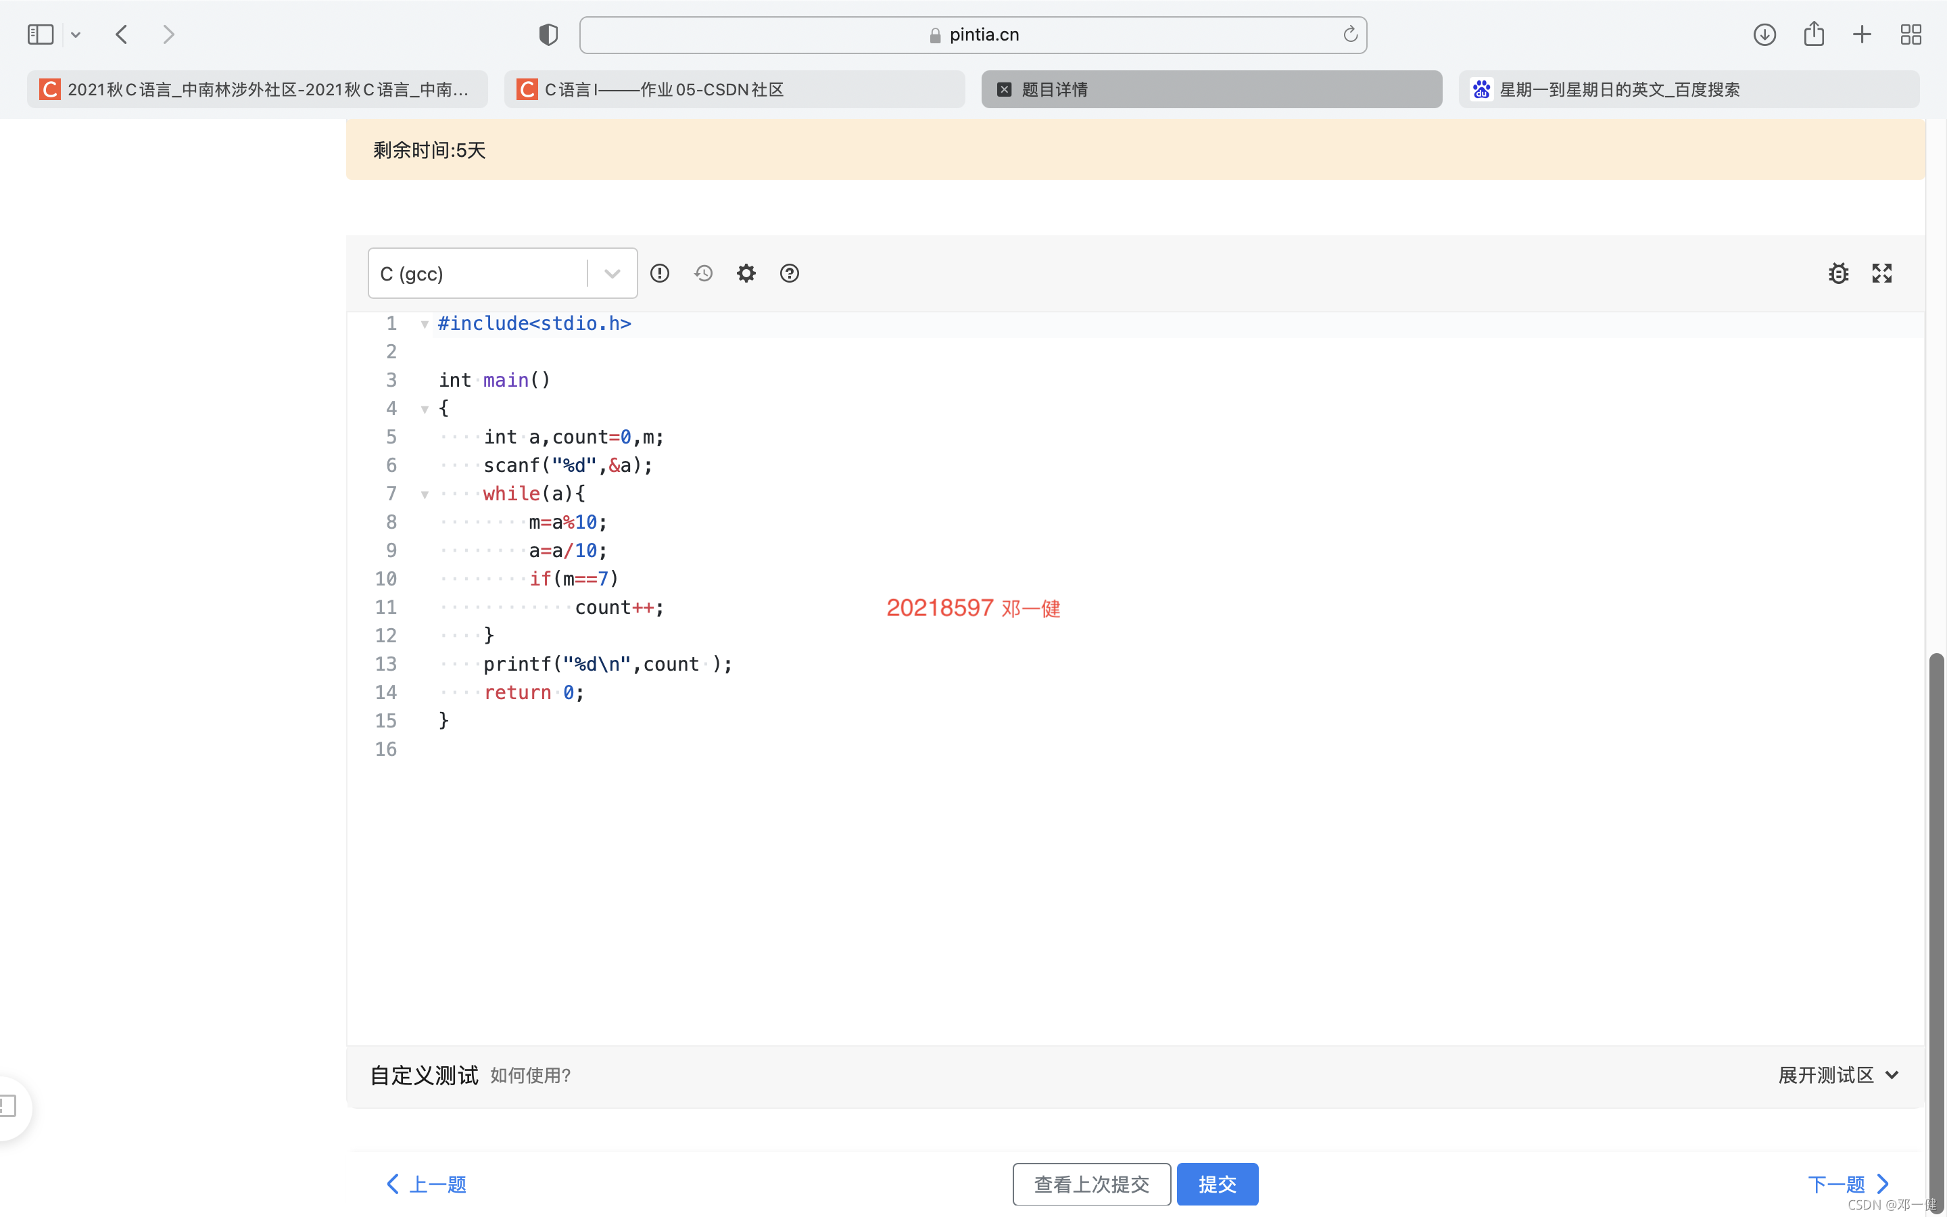Go to the next question via 下一题
1947x1217 pixels.
tap(1847, 1184)
